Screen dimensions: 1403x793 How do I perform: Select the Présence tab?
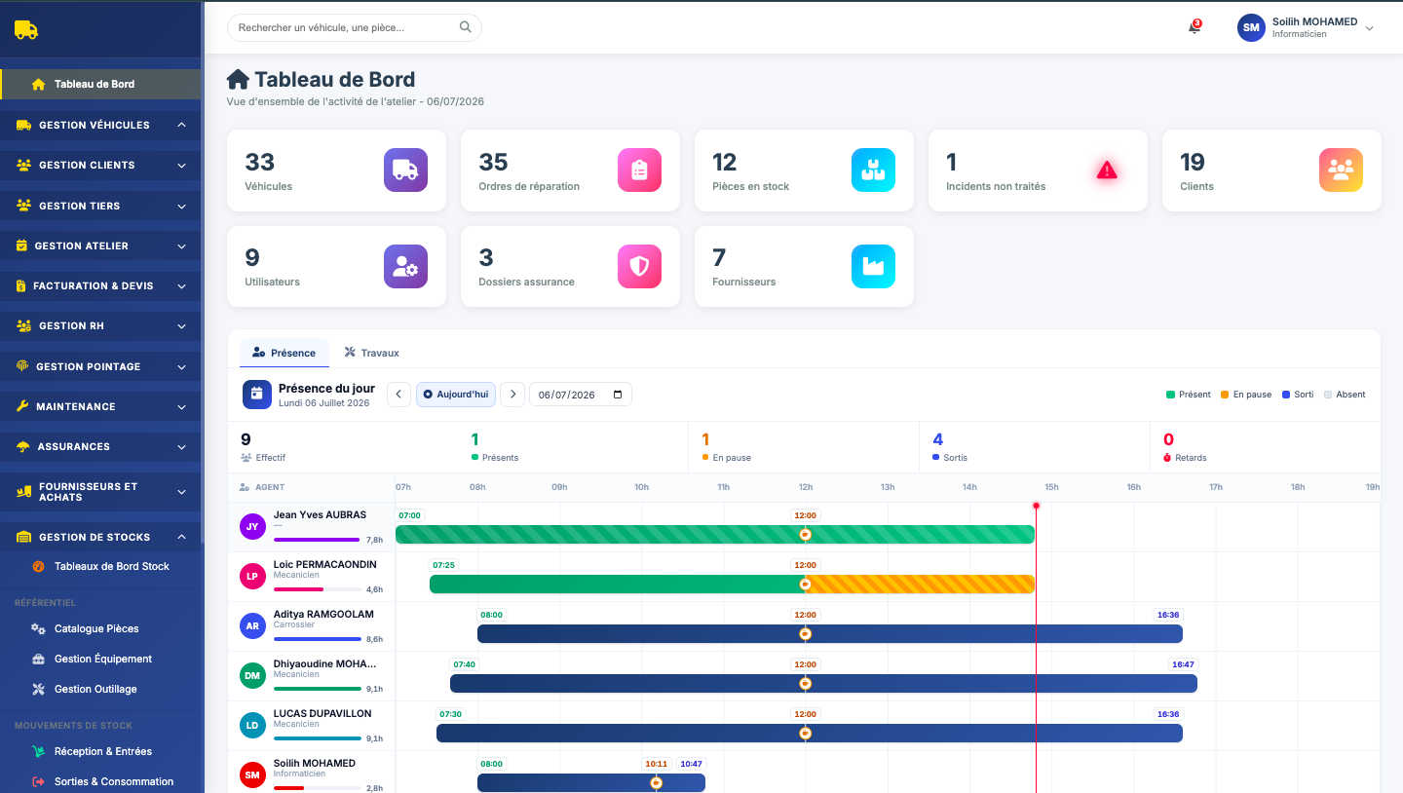(x=284, y=353)
